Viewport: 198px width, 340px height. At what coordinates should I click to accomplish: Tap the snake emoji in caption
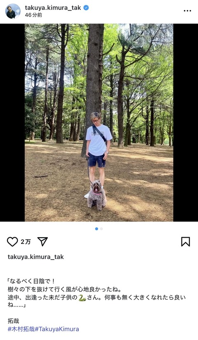click(x=82, y=298)
